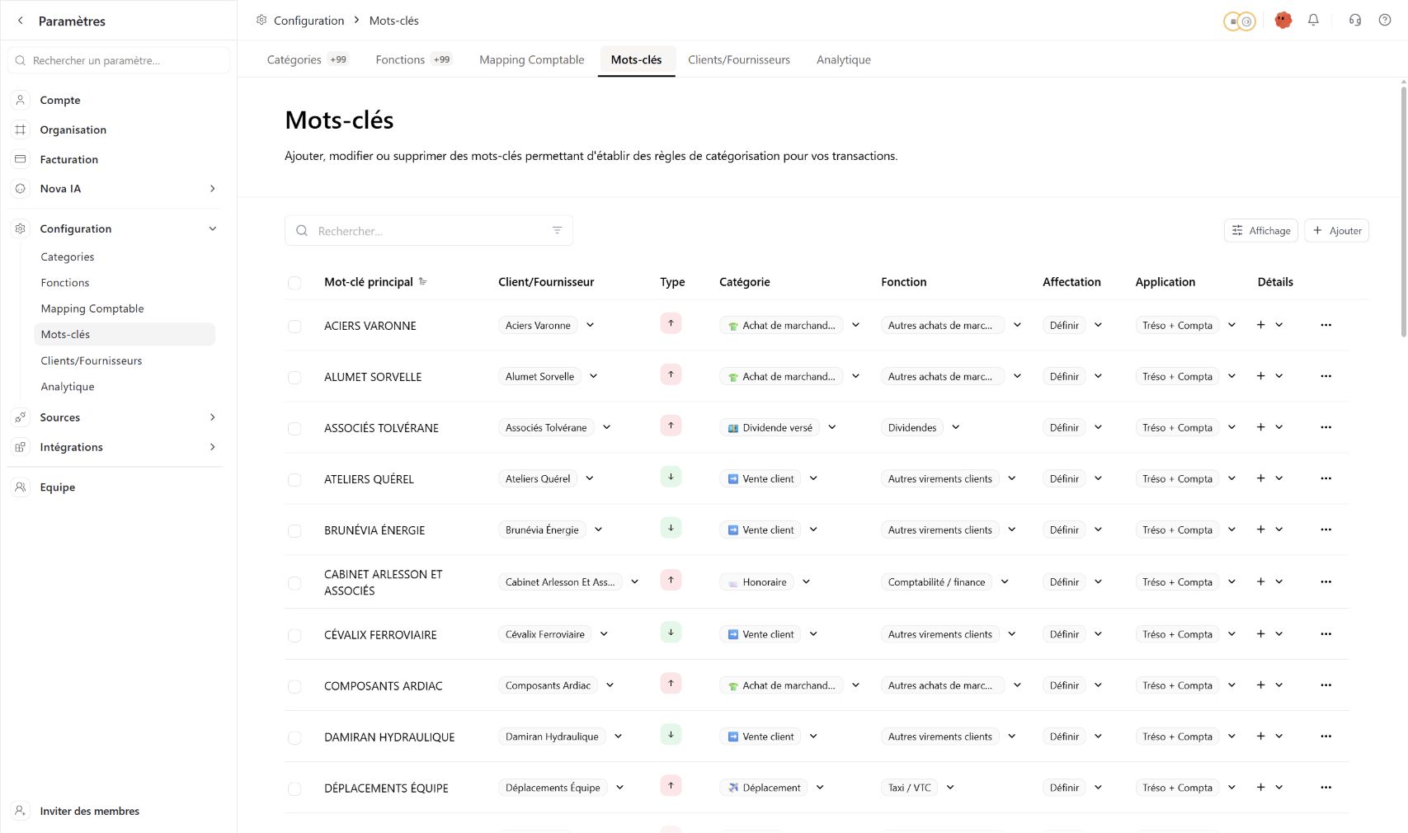Collapse the Configuration sidebar section
1408x833 pixels.
[212, 228]
